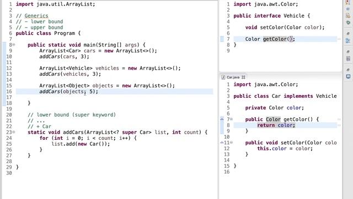Close the Car.java editor tab
353x199 pixels.
[x=243, y=77]
